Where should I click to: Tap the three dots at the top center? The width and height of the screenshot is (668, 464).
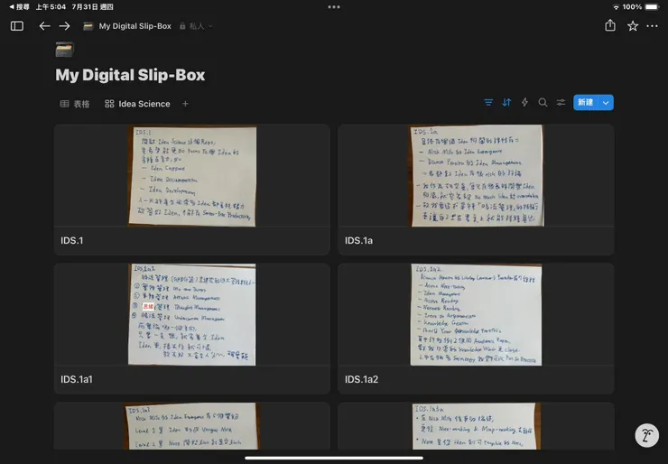click(x=334, y=7)
